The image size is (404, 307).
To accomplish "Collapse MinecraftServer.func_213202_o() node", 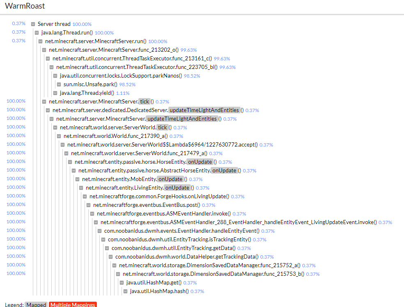I will coord(44,50).
